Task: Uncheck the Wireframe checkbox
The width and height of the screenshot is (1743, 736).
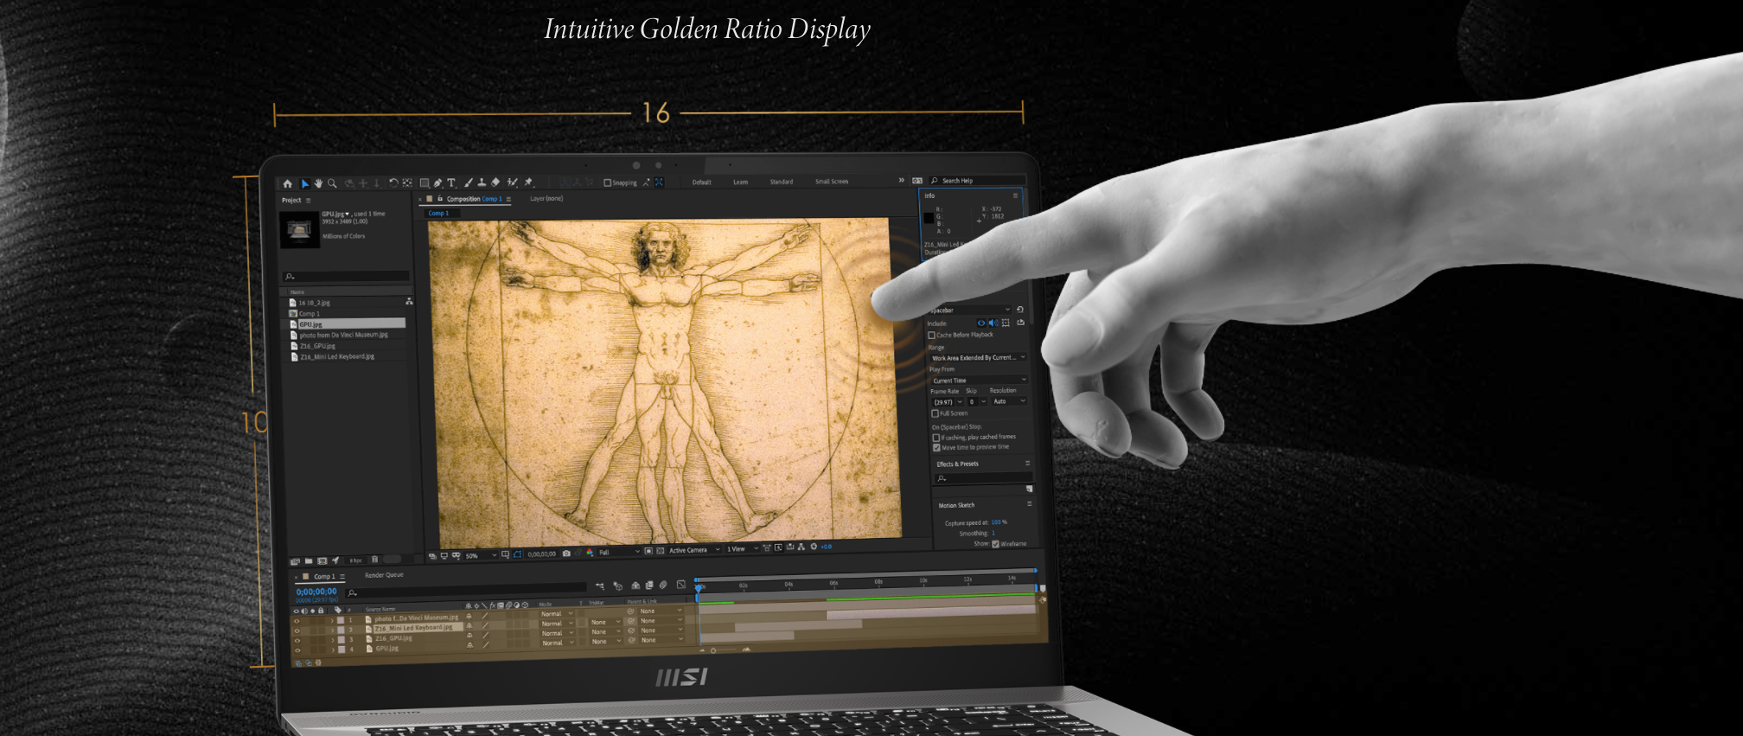Action: pos(995,544)
